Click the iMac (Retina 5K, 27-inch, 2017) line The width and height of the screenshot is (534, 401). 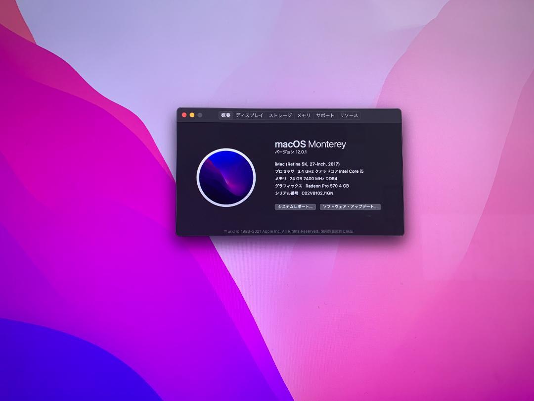tap(307, 164)
